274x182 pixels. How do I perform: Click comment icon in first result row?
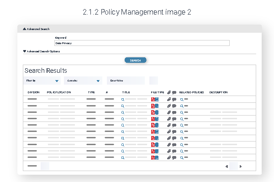pos(174,100)
